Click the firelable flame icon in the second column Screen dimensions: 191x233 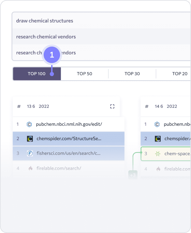click(158, 169)
